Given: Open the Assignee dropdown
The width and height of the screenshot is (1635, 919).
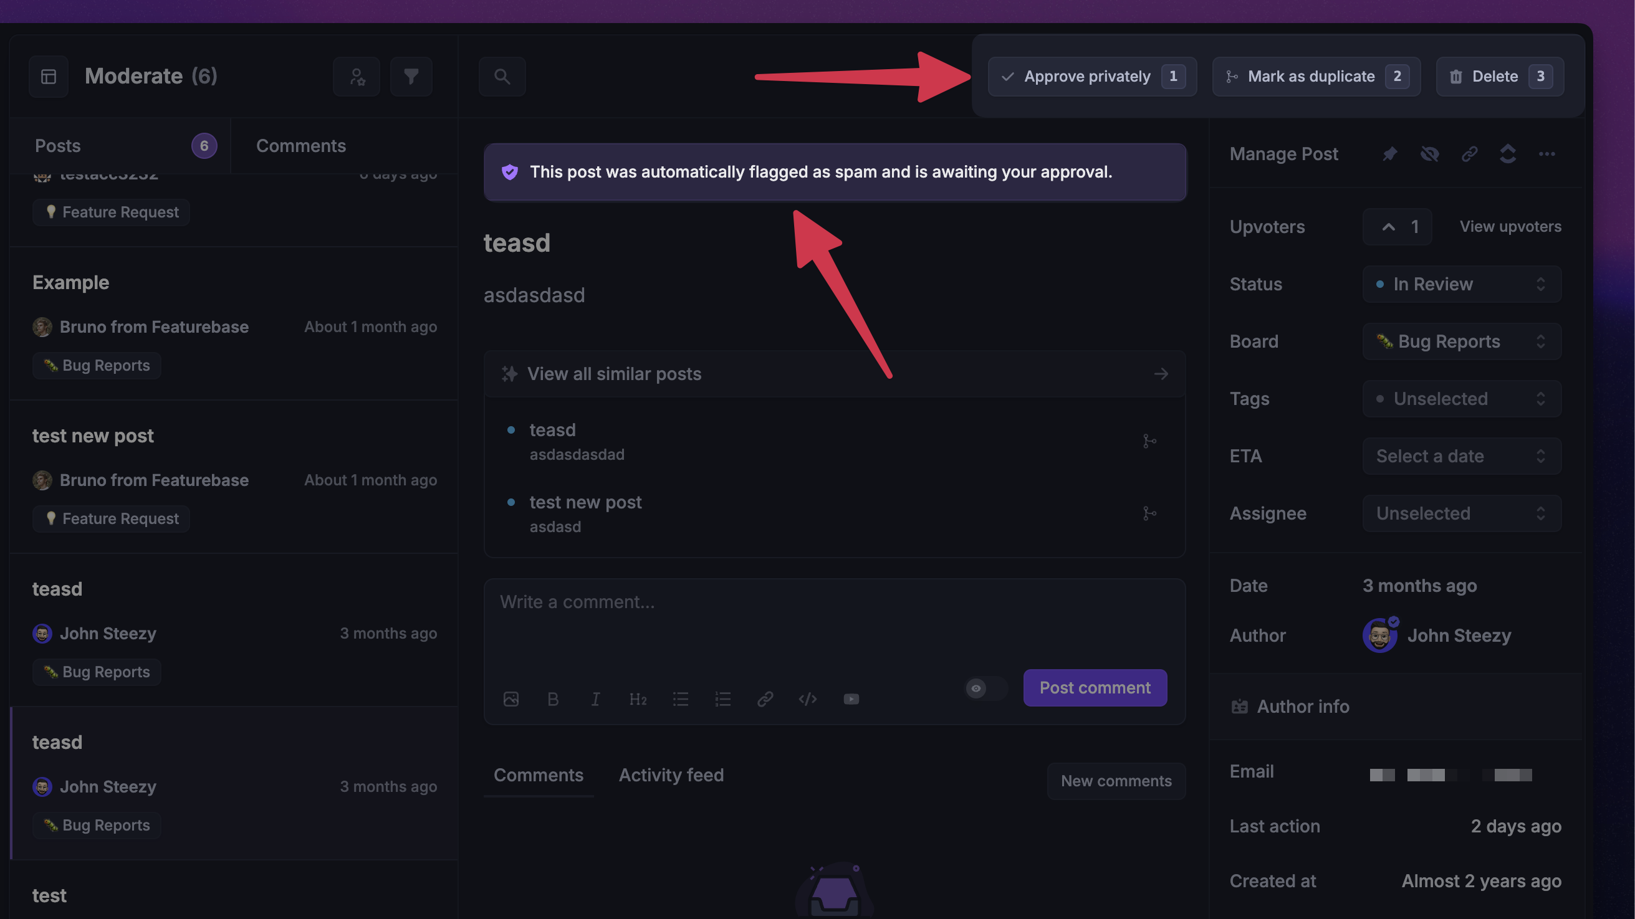Looking at the screenshot, I should pyautogui.click(x=1462, y=513).
